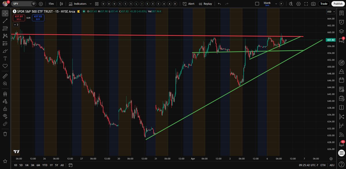Start bar Replay mode
Screen dimensions: 346x169
(x=205, y=4)
